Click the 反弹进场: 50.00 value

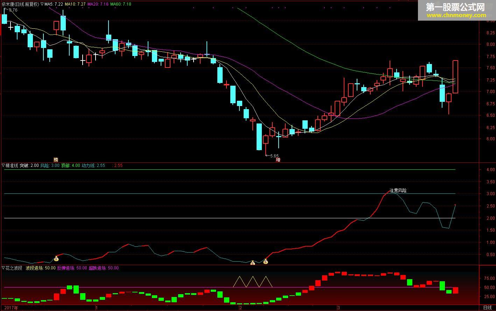tap(72, 268)
